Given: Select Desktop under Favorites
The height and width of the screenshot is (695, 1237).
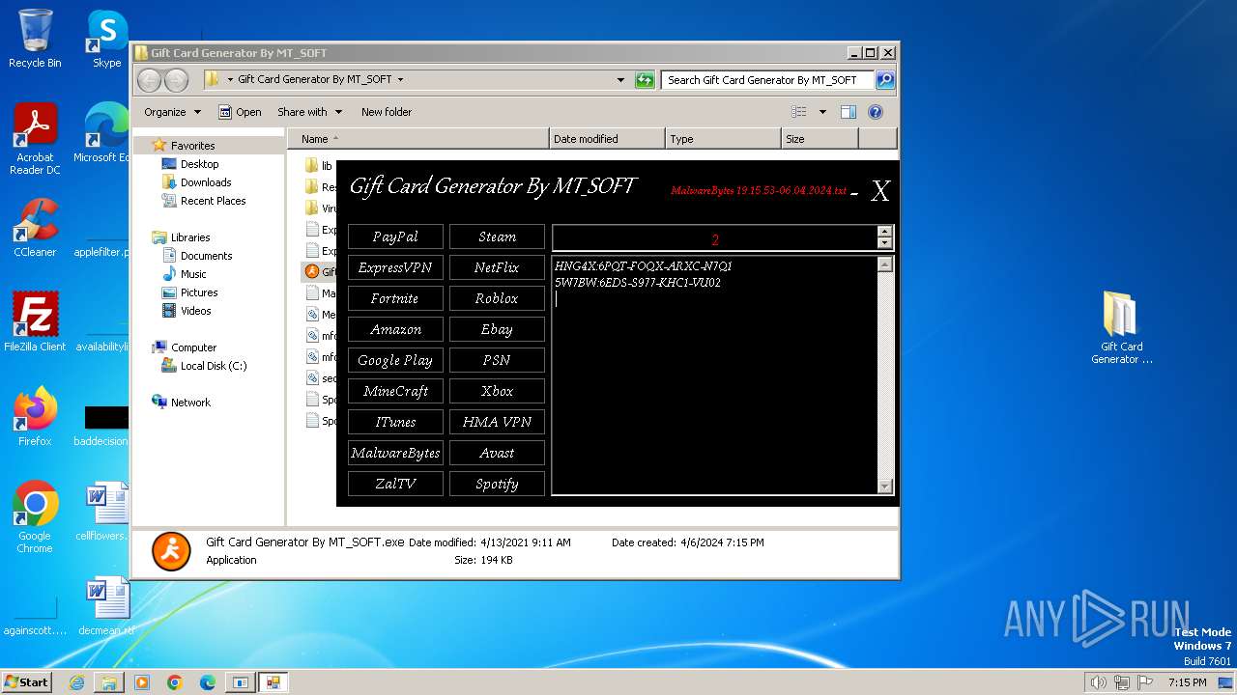Looking at the screenshot, I should click(199, 164).
